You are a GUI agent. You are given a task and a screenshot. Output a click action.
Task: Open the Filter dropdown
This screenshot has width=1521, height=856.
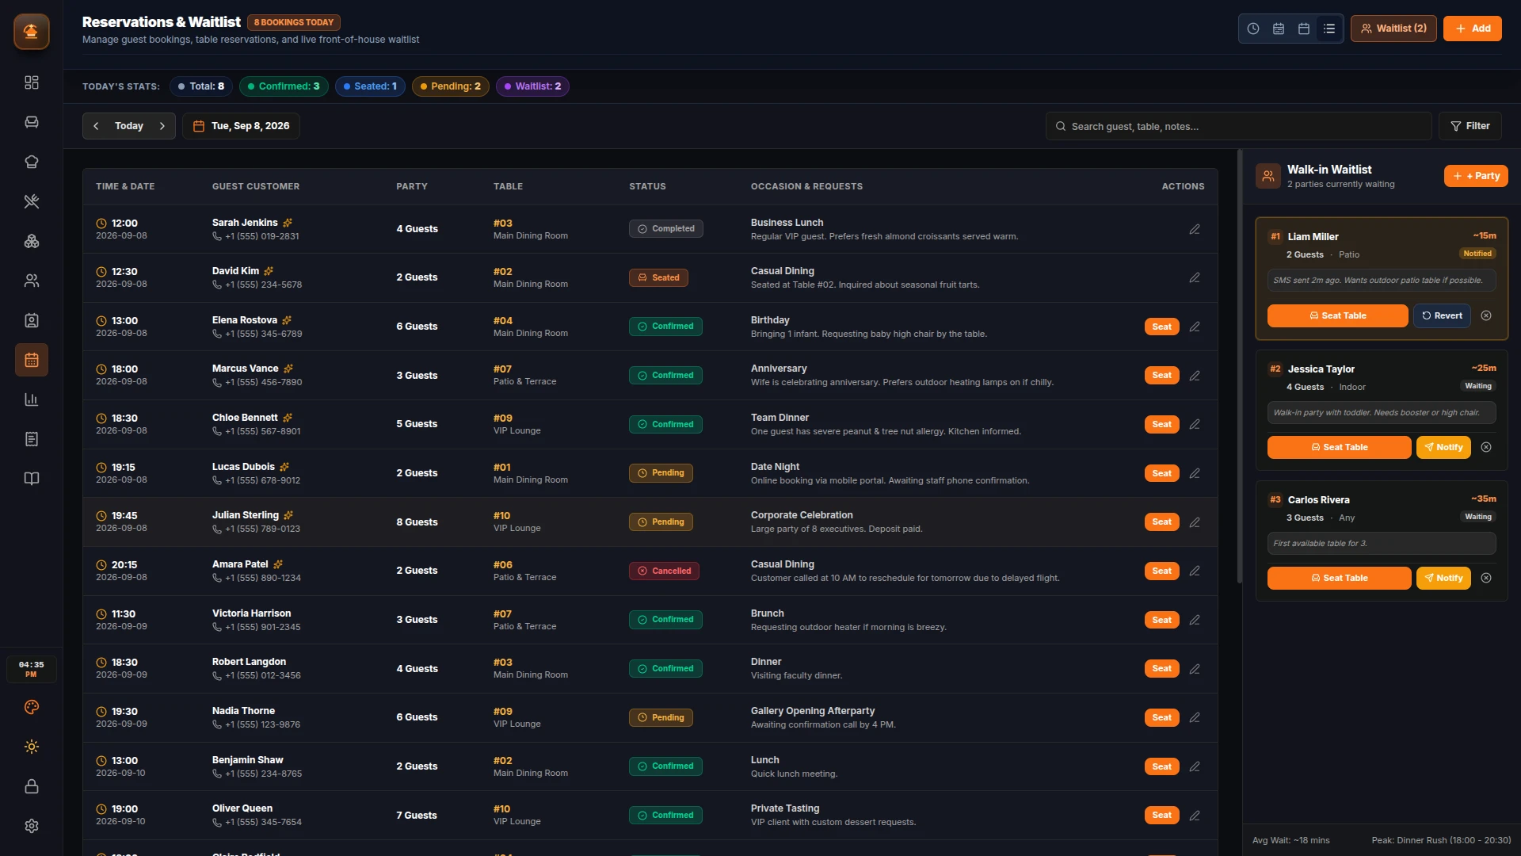(1470, 126)
